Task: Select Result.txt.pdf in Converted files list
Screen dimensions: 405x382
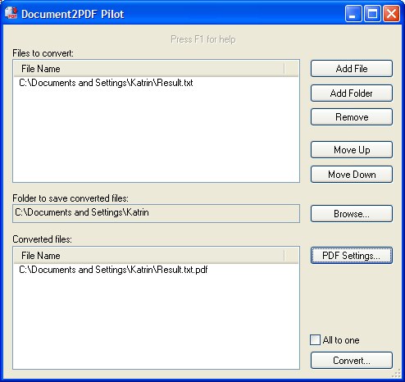Action: 113,270
